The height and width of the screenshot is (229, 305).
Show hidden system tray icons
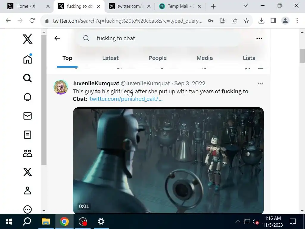[238, 222]
